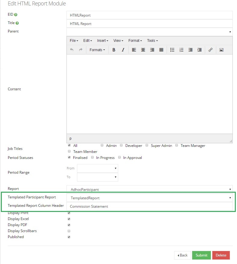This screenshot has width=237, height=264.
Task: Toggle the Display Print checkbox
Action: coord(69,213)
